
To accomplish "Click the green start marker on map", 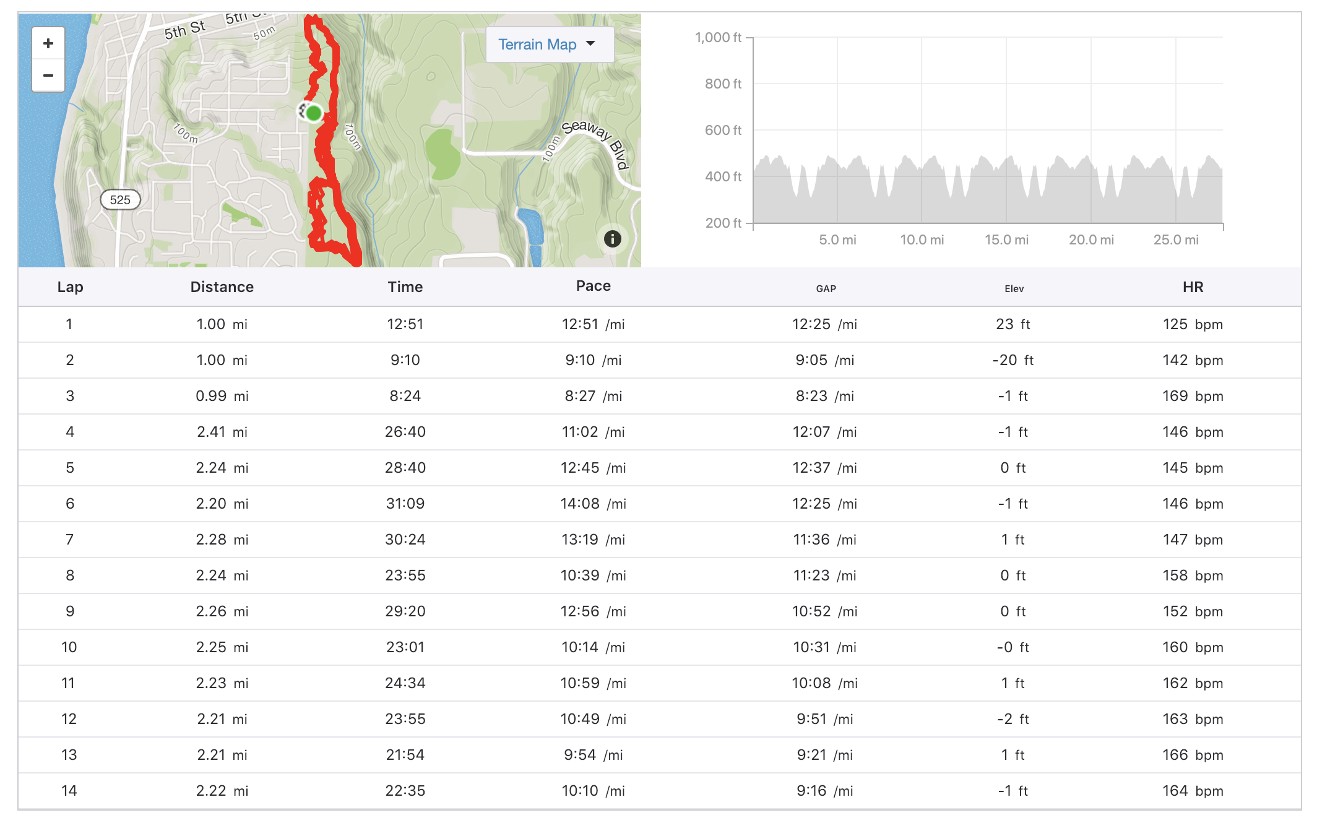I will pyautogui.click(x=314, y=113).
